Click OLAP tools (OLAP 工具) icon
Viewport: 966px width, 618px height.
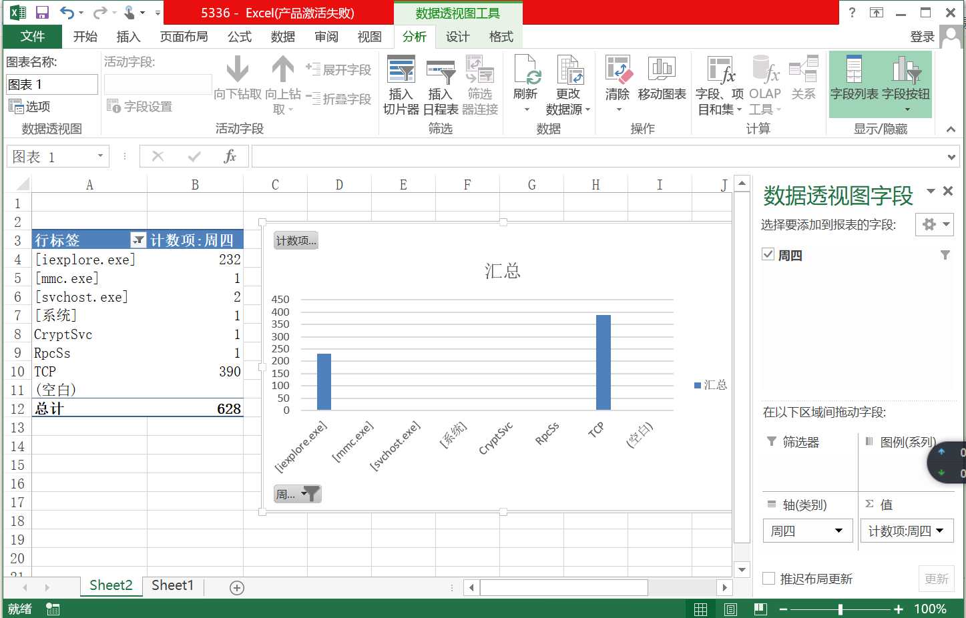pyautogui.click(x=765, y=85)
